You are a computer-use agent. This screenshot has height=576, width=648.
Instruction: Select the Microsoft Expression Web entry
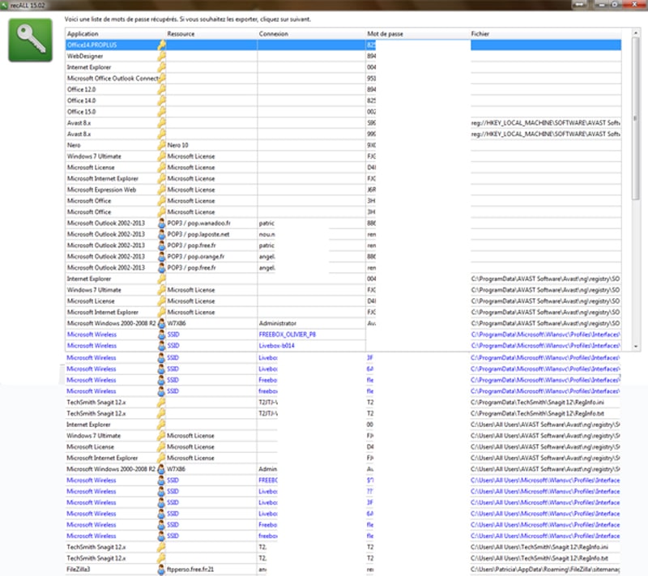coord(101,190)
